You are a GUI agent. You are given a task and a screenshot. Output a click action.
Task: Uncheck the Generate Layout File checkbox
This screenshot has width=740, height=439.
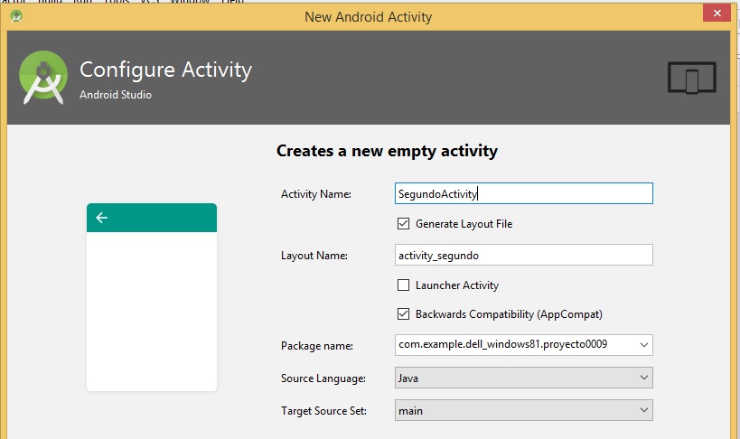(403, 223)
